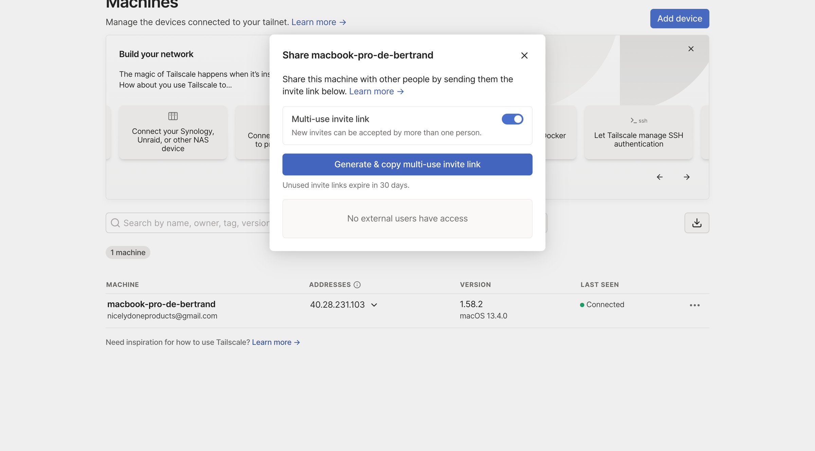Click the macbook-pro-de-bertrand machine name

161,304
